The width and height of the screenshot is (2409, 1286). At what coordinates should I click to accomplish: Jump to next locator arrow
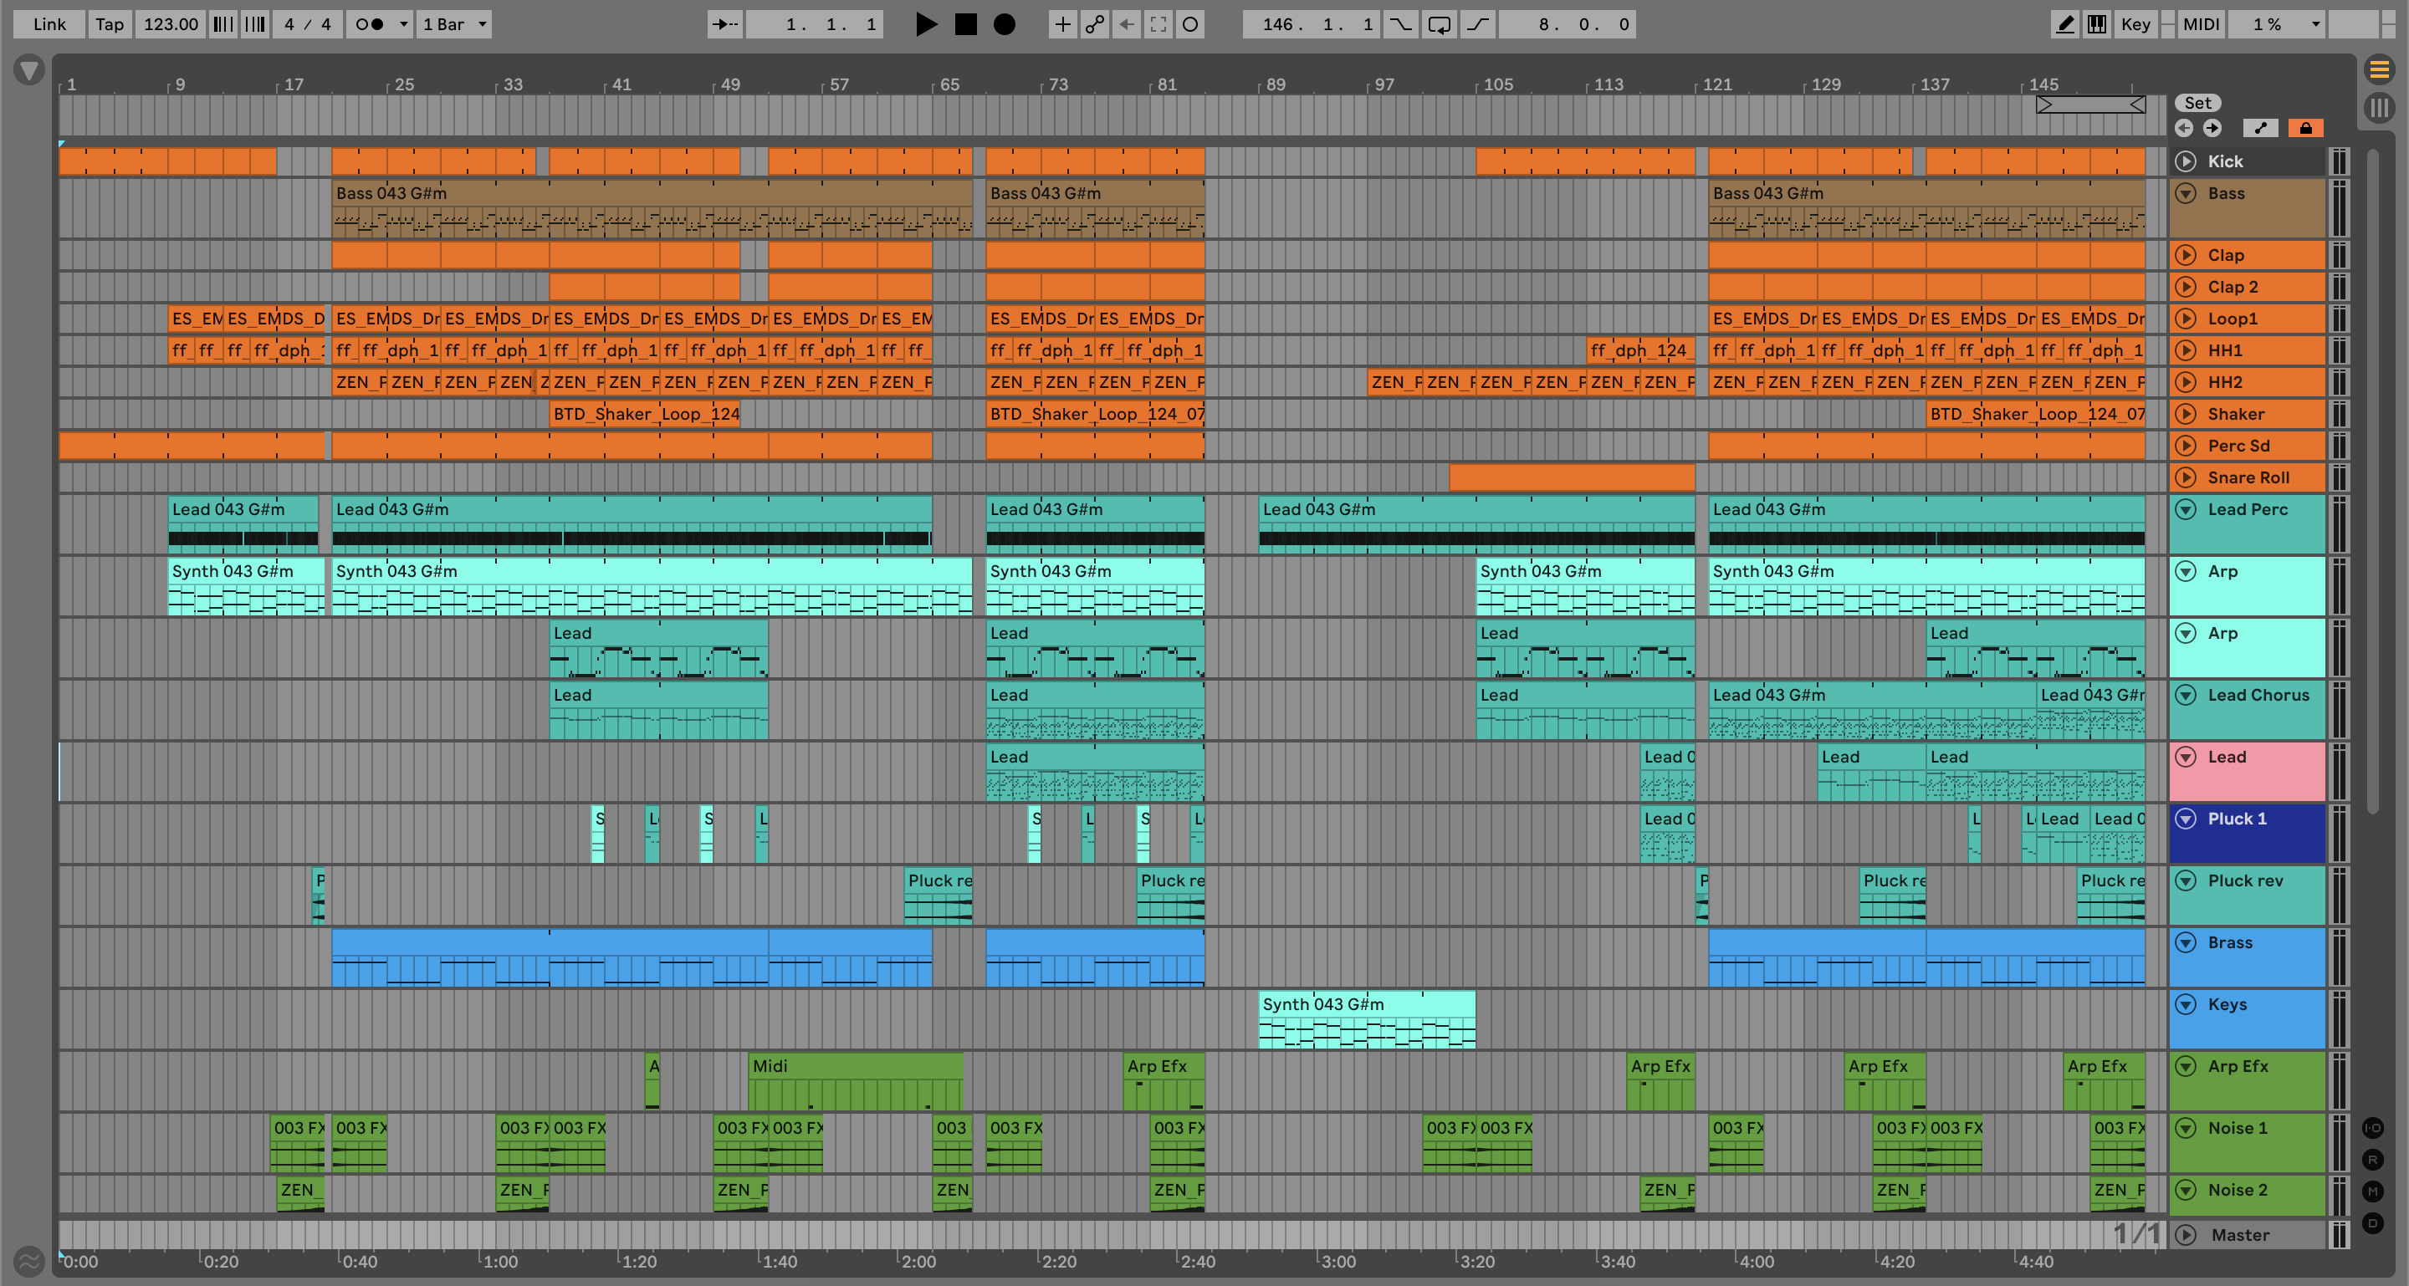tap(2212, 128)
